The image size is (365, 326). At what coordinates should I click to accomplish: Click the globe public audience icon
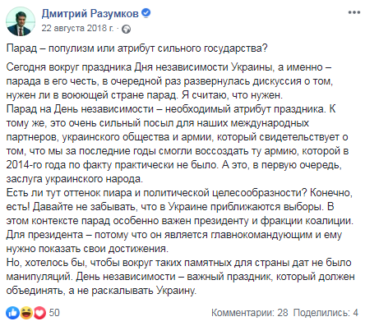coord(127,29)
